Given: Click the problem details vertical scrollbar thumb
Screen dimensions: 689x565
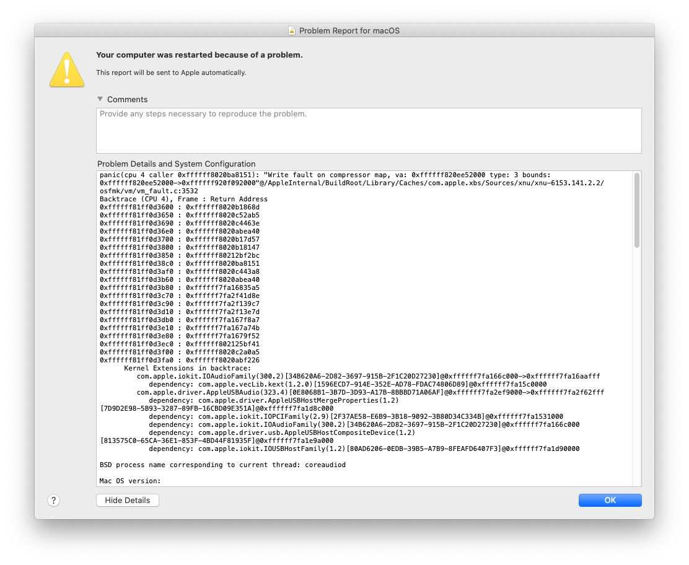Looking at the screenshot, I should 637,211.
